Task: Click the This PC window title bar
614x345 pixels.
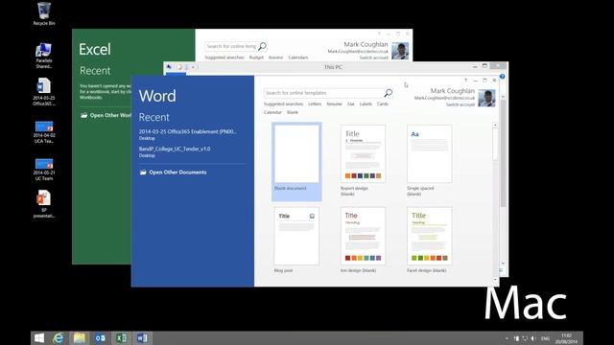Action: click(333, 67)
